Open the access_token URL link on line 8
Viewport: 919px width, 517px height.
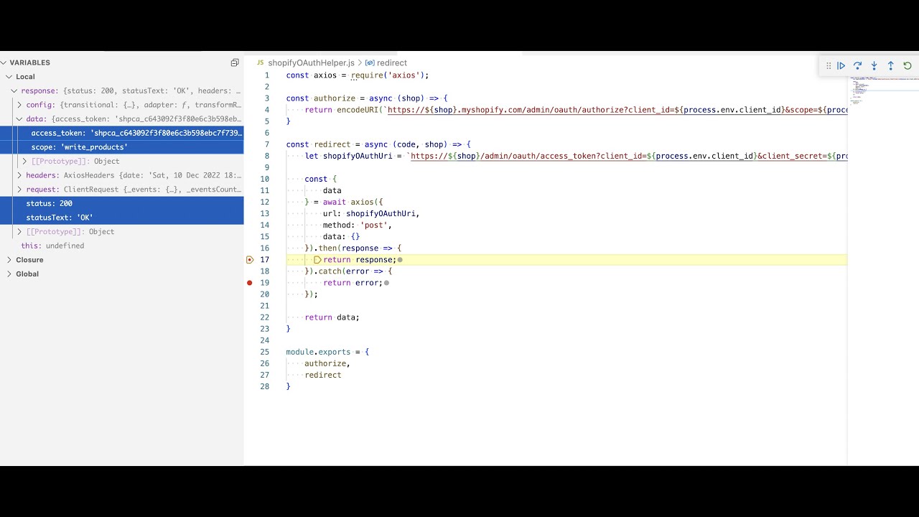(629, 156)
